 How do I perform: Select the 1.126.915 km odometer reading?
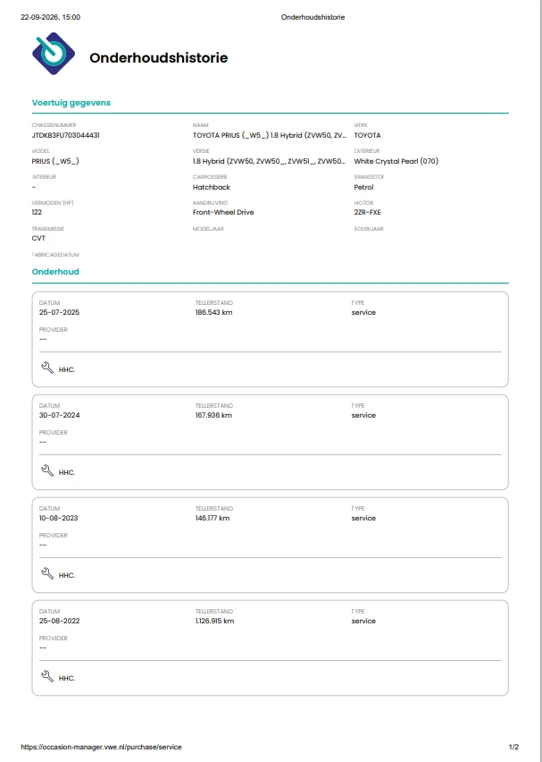pyautogui.click(x=214, y=622)
